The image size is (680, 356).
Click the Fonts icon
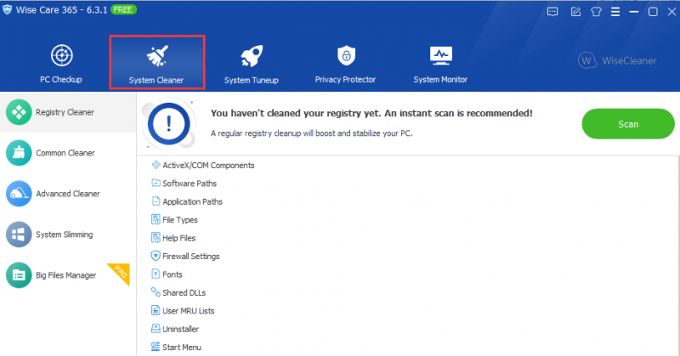point(156,274)
